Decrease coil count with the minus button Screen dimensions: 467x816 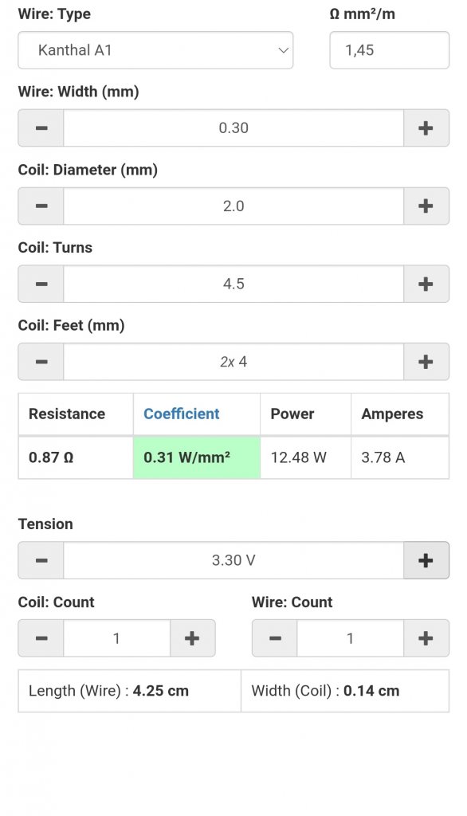(x=41, y=638)
